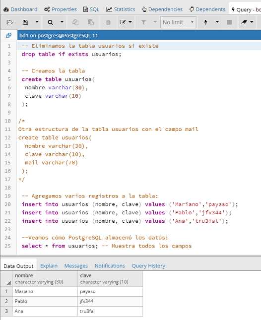Screen dimensions: 261x320
Task: Open the Notifications tab
Action: tap(110, 266)
